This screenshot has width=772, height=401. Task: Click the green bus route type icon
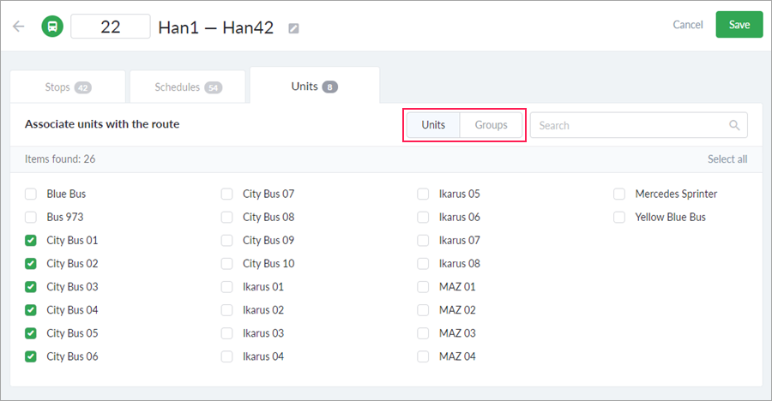click(x=52, y=26)
